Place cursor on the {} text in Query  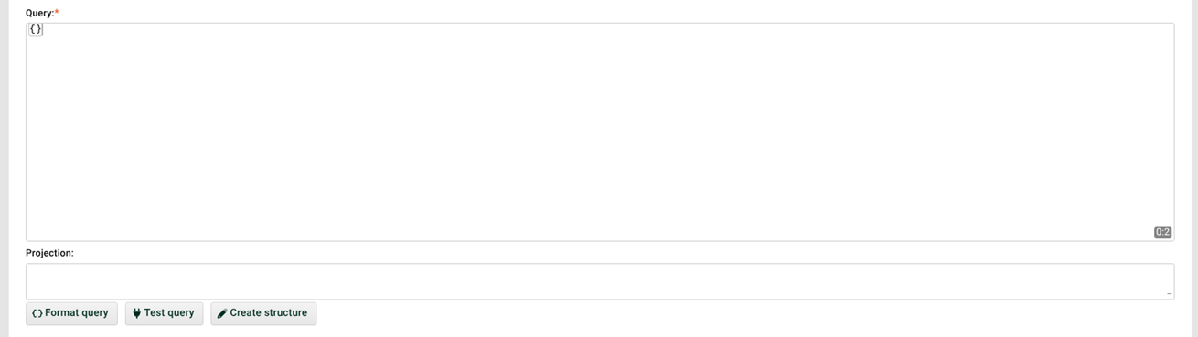pos(36,29)
